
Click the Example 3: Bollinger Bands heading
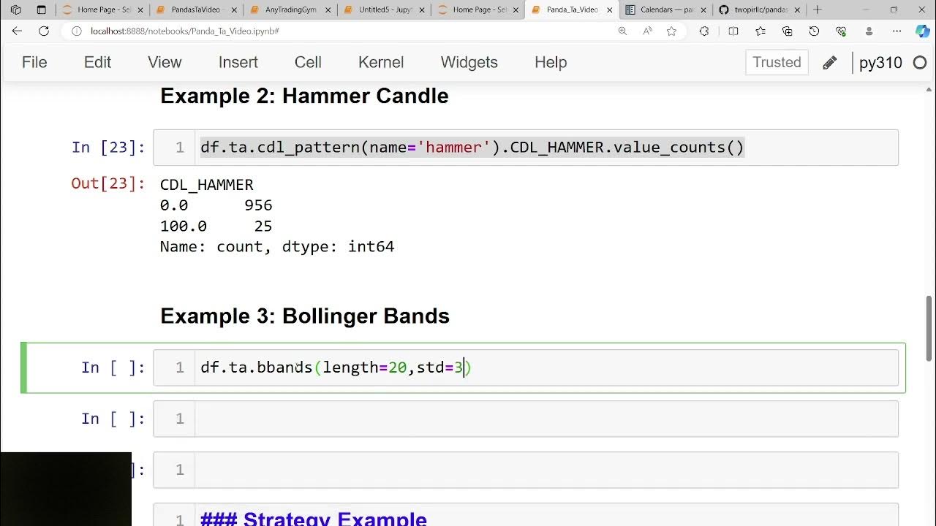[305, 316]
